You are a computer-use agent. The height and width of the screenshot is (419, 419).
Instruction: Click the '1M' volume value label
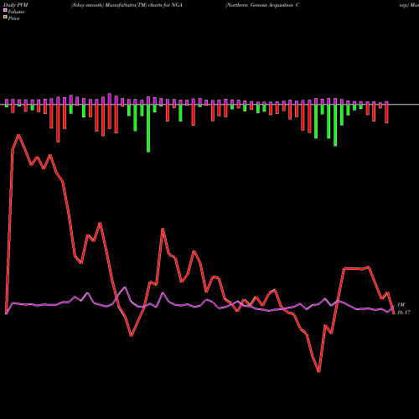pyautogui.click(x=401, y=305)
